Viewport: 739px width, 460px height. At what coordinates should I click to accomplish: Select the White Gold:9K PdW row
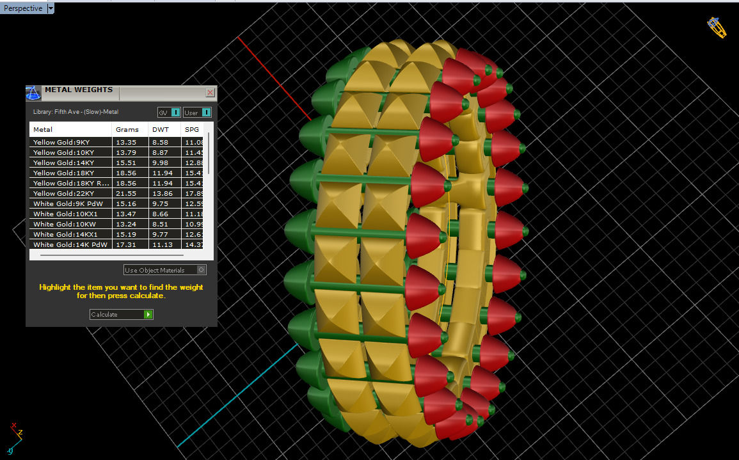coord(116,203)
